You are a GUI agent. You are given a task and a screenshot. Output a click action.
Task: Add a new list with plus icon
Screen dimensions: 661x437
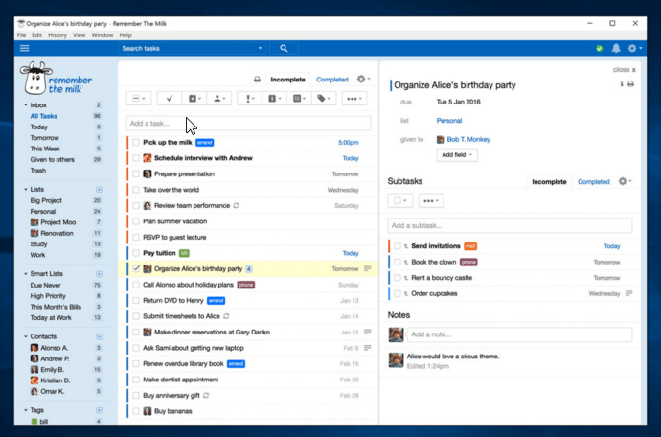click(x=99, y=190)
